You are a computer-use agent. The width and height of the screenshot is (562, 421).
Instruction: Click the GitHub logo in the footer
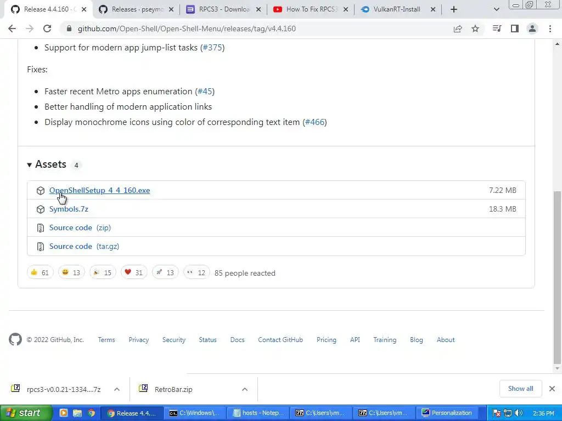15,339
